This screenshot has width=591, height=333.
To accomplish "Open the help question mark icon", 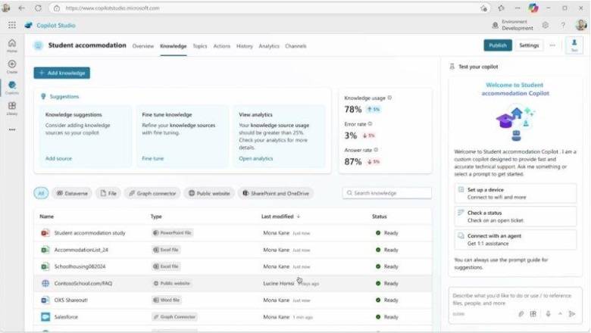I will [x=563, y=25].
